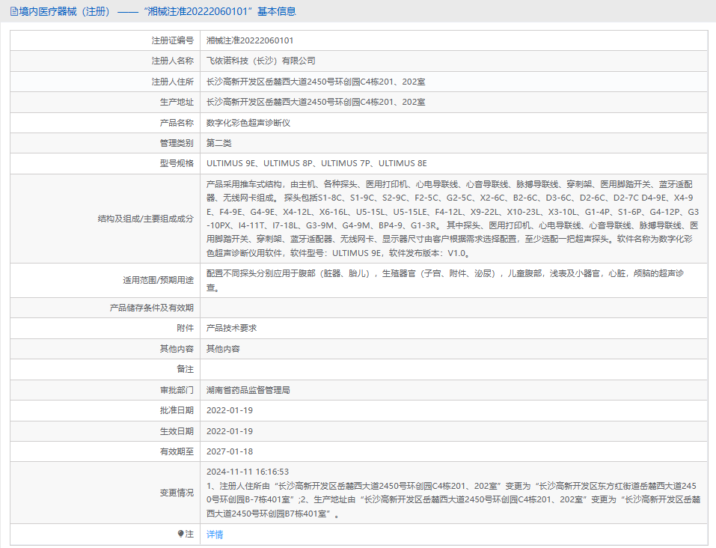Select the registration number 湘械注准20222060101 value
716x548 pixels.
tap(250, 40)
